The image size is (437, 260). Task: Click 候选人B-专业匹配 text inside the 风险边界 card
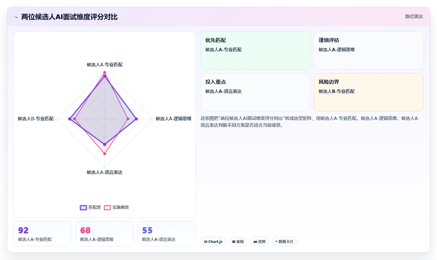tap(337, 91)
